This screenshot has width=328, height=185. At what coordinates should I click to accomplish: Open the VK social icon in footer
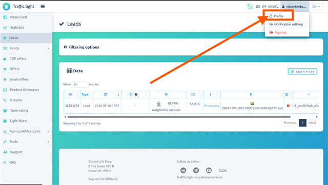tap(183, 170)
